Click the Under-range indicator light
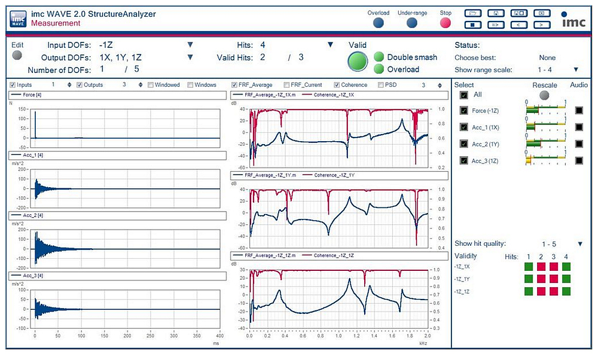The width and height of the screenshot is (598, 360). click(x=412, y=23)
